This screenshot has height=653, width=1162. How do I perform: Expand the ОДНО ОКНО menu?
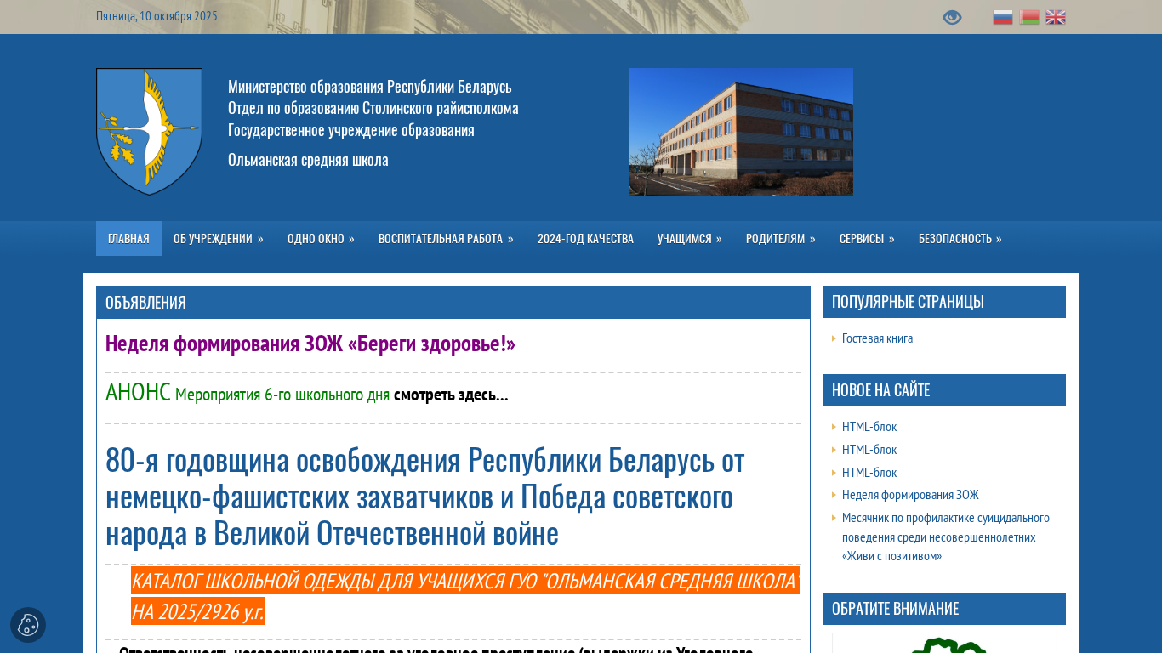(321, 239)
